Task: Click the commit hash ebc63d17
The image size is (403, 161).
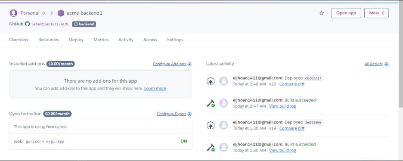Action: click(313, 78)
